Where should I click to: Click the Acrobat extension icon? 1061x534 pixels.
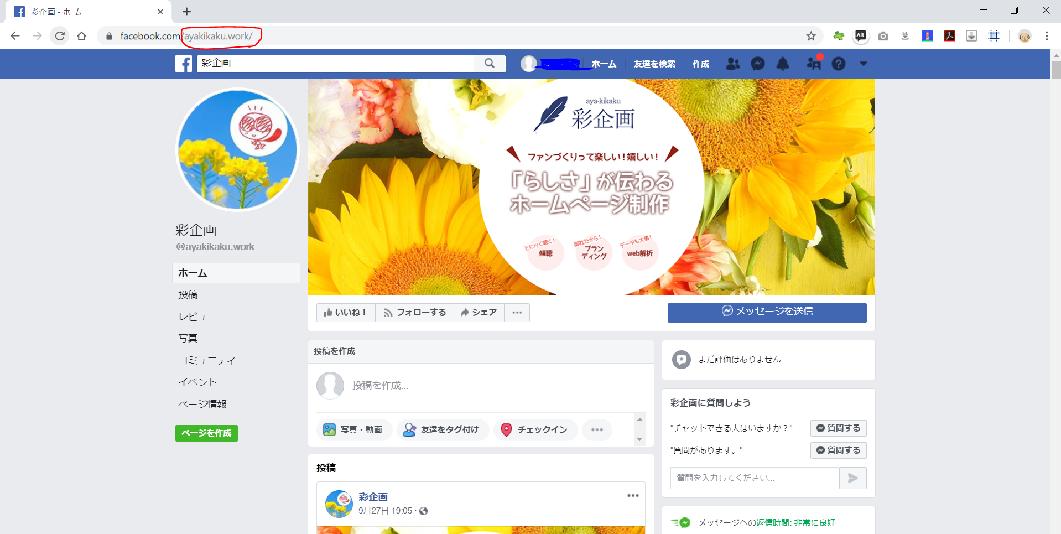click(949, 36)
